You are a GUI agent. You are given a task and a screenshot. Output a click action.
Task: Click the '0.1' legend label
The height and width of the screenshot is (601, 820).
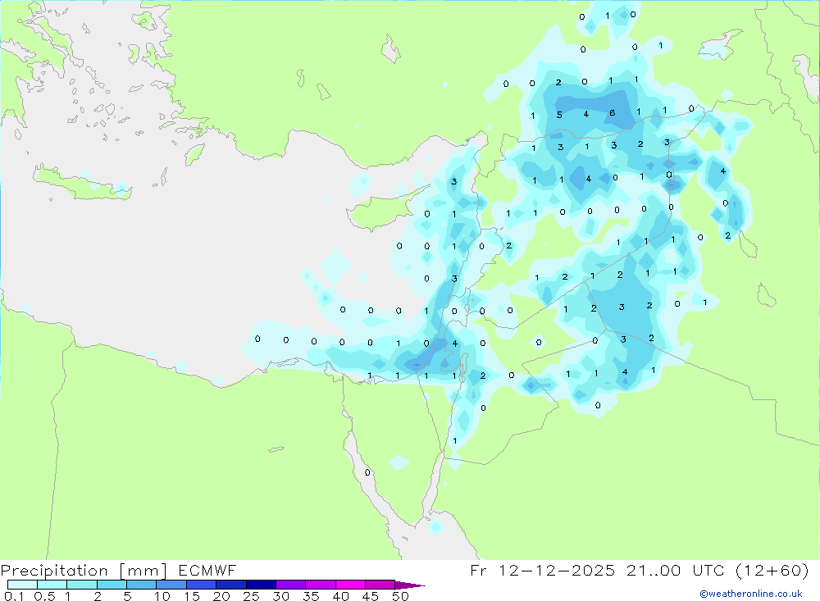pos(14,596)
